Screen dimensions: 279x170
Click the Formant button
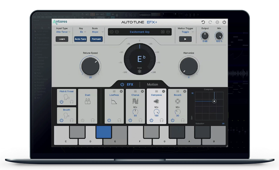point(96,39)
